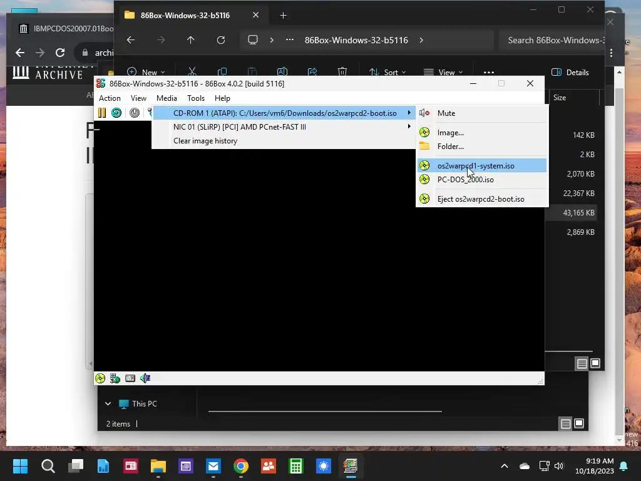Select PC-DOS_2000.iso from image history
This screenshot has height=481, width=641.
coord(482,180)
